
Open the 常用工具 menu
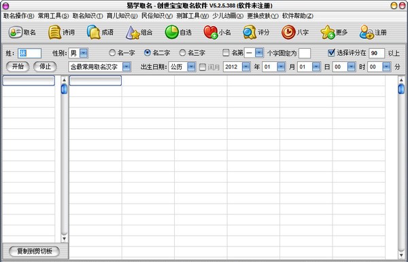[x=53, y=16]
